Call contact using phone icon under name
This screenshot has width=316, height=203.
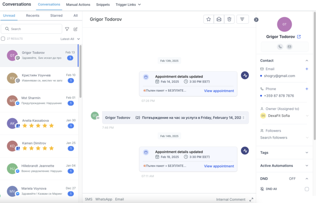click(280, 47)
